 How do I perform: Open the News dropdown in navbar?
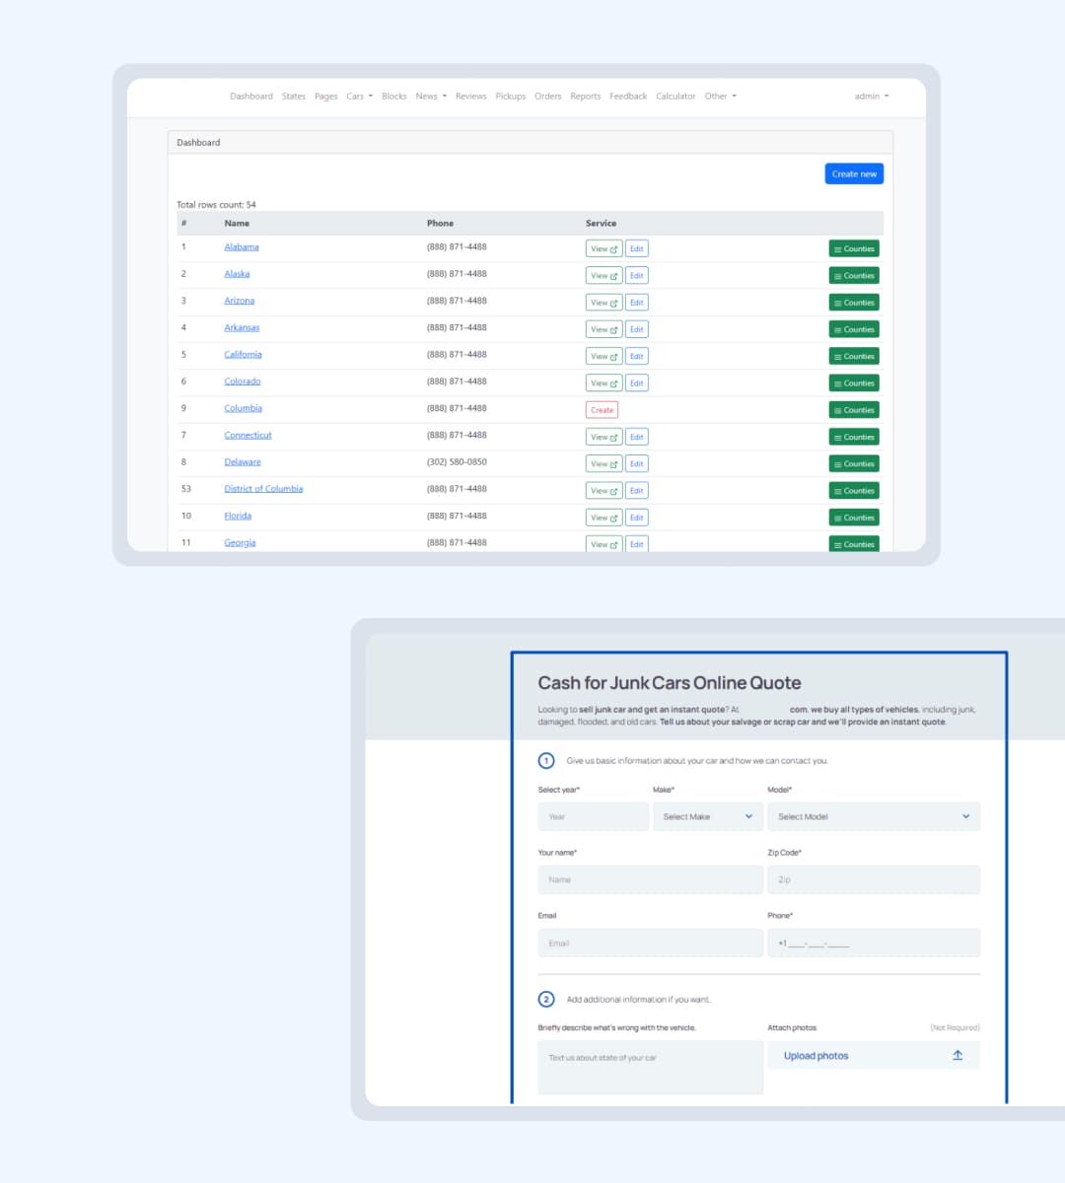[431, 97]
